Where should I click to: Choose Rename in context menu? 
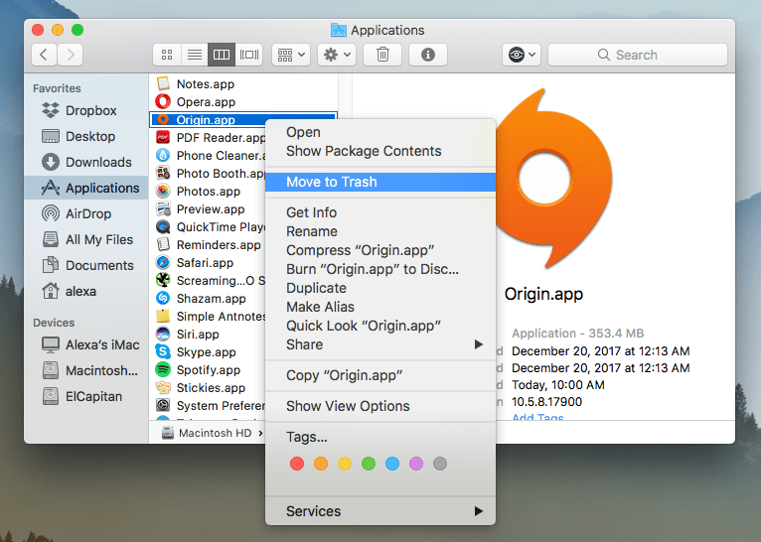coord(380,231)
